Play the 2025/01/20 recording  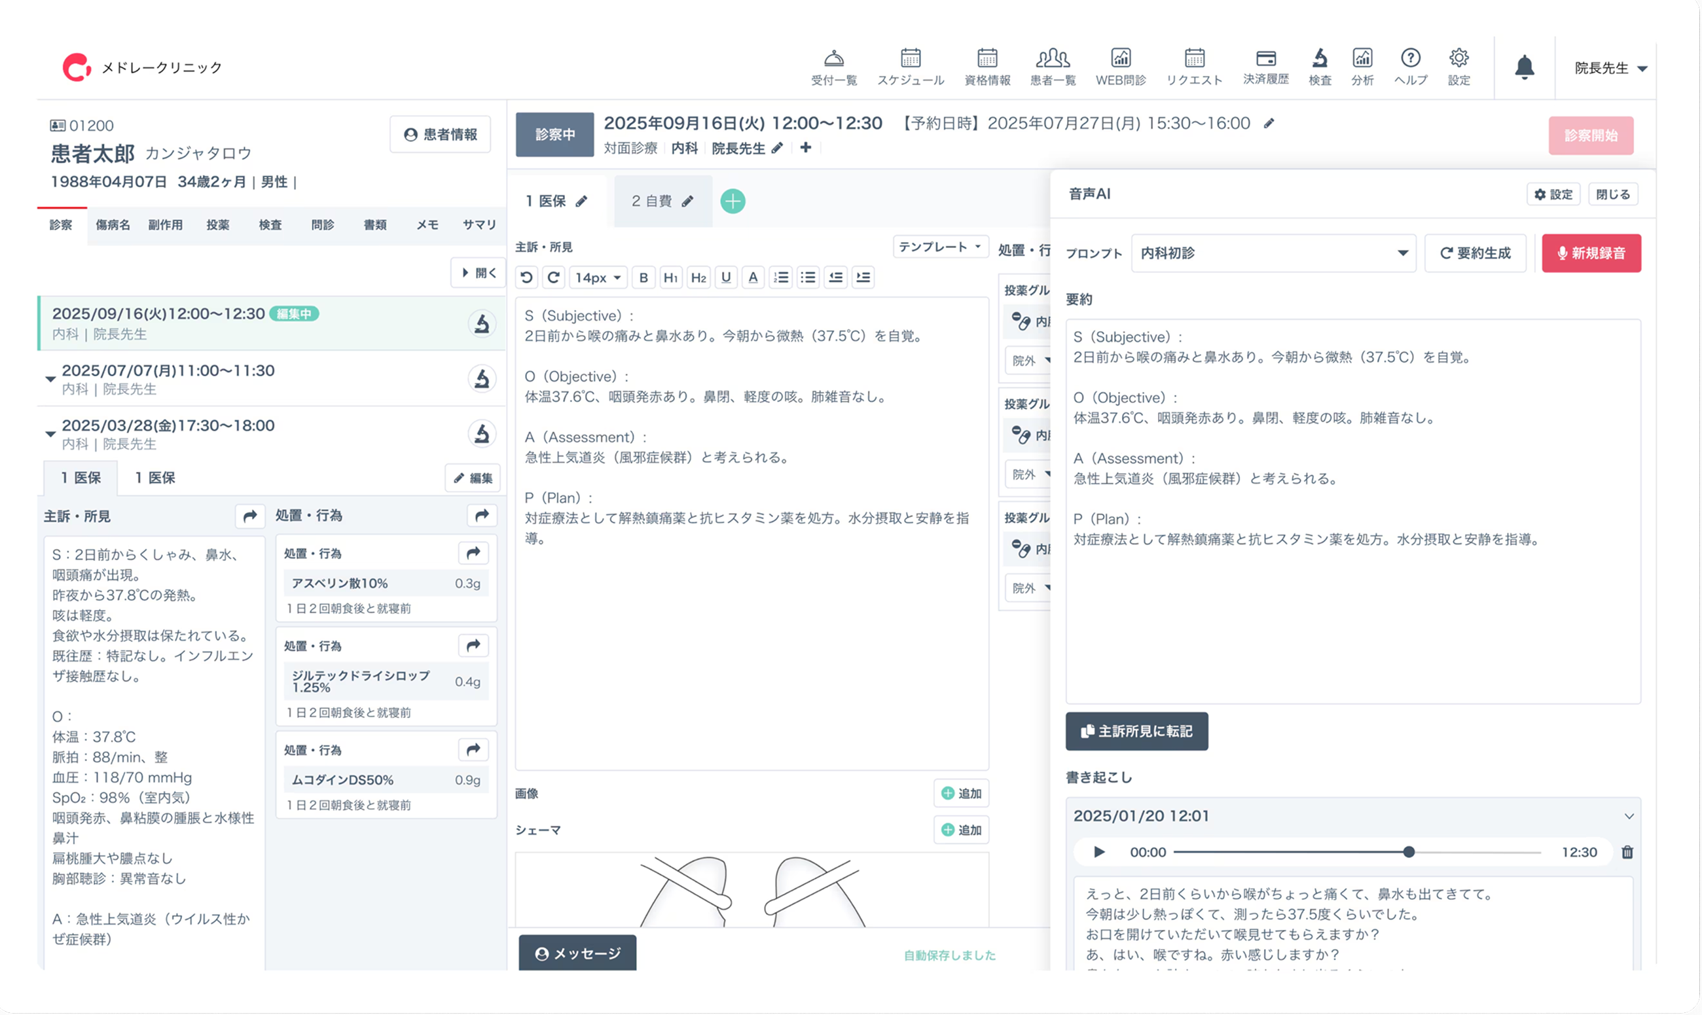click(x=1099, y=852)
